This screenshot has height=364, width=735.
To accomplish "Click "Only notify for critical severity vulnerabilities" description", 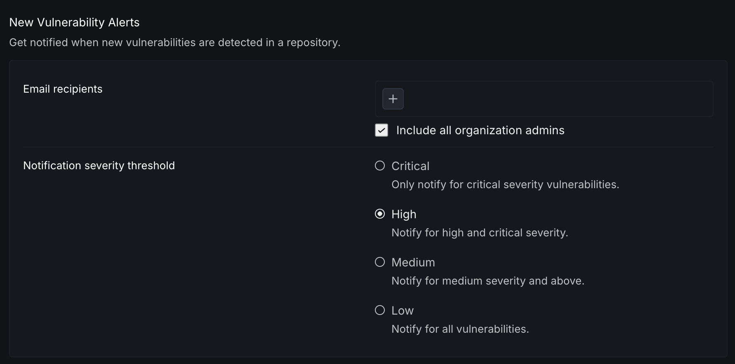I will click(x=505, y=184).
